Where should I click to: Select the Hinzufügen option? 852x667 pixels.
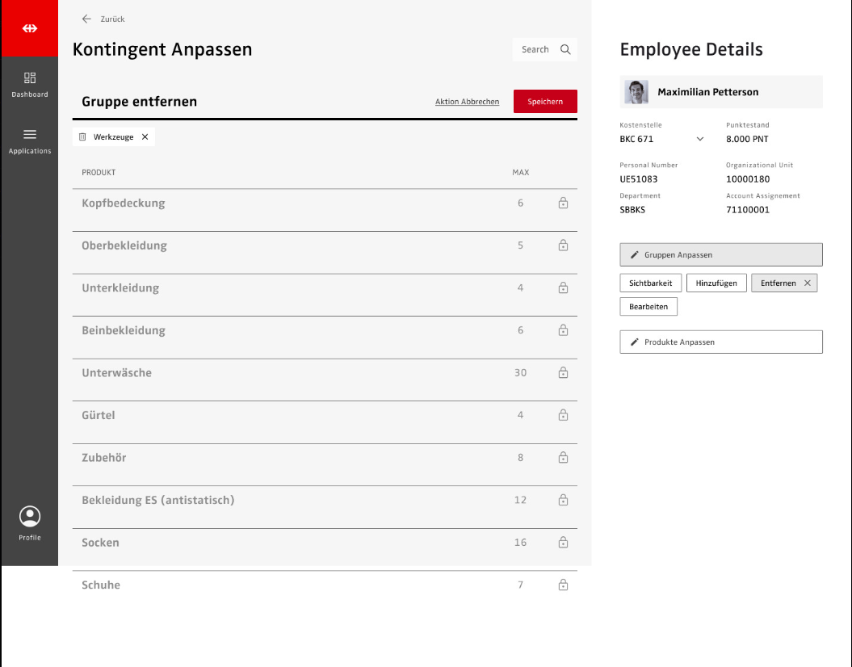716,283
